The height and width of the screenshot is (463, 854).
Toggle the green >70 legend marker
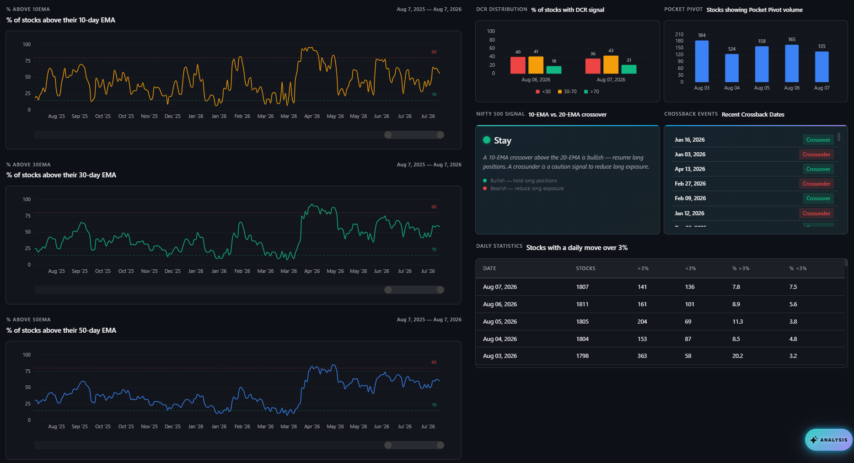coord(586,92)
